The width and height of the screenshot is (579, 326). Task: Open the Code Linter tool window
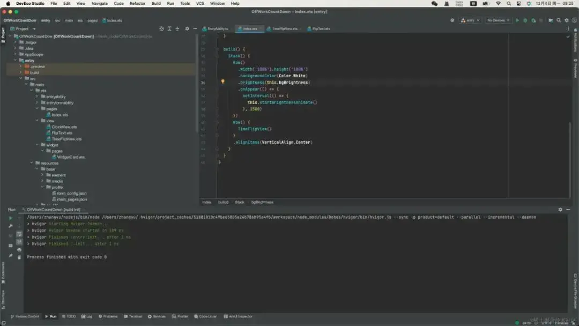tap(206, 316)
